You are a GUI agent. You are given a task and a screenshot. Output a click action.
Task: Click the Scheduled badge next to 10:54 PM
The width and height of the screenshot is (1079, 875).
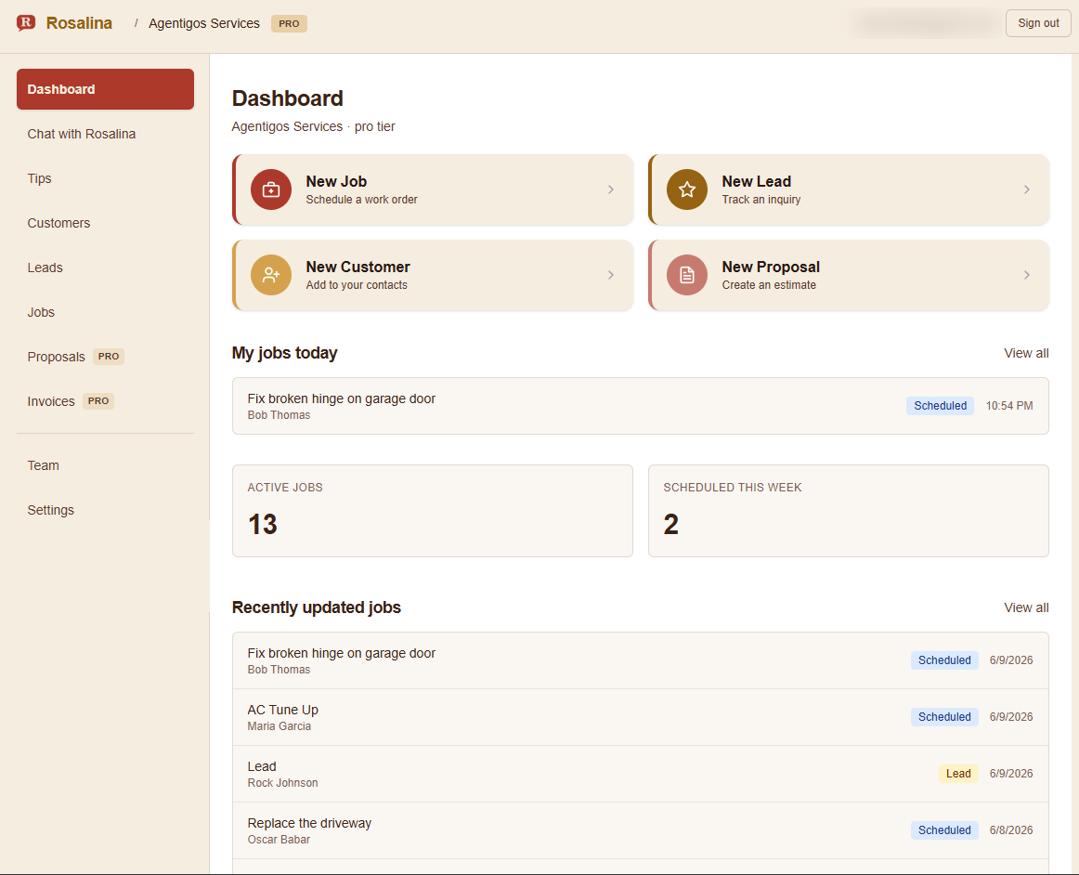click(x=940, y=406)
